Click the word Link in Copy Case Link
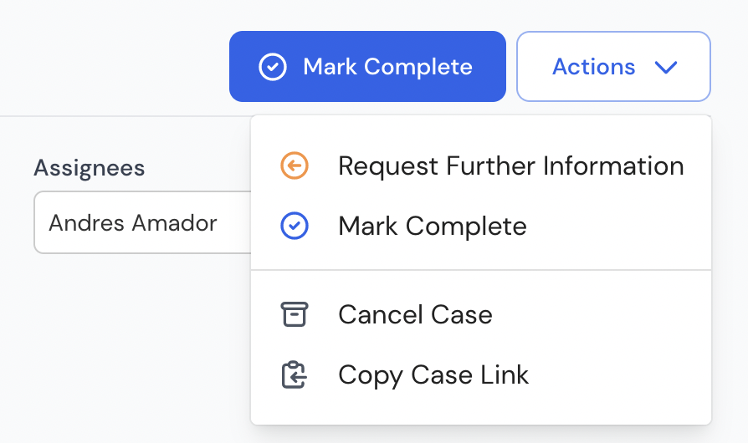The height and width of the screenshot is (443, 748). coord(505,374)
